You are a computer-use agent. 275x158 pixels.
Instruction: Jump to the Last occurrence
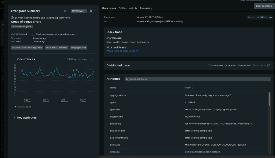[270, 17]
